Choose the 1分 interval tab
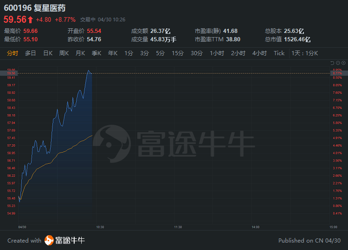Screen dimensions: 348x250 [129, 53]
